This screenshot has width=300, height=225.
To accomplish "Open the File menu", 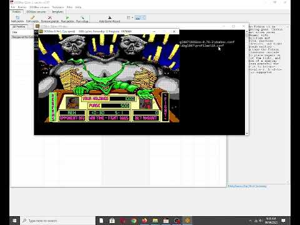I will click(x=13, y=7).
